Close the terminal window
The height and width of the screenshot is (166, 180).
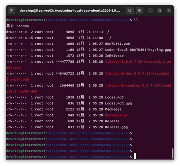[169, 11]
